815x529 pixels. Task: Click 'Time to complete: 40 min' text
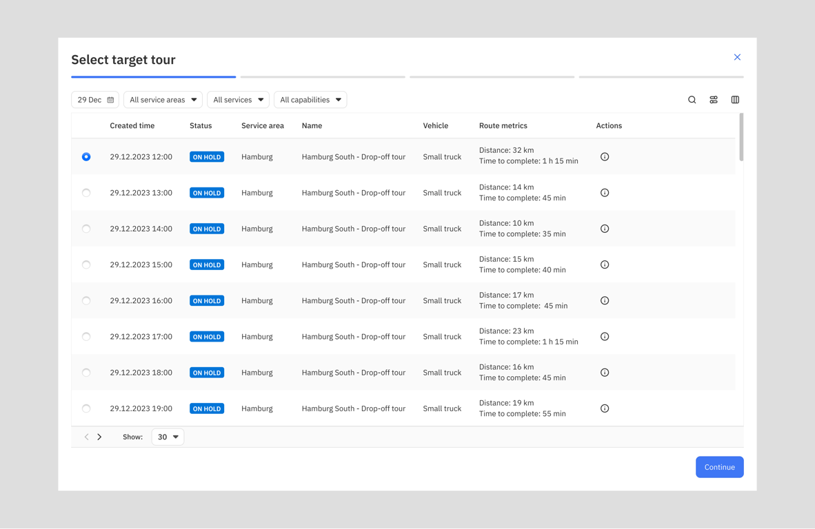coord(523,270)
